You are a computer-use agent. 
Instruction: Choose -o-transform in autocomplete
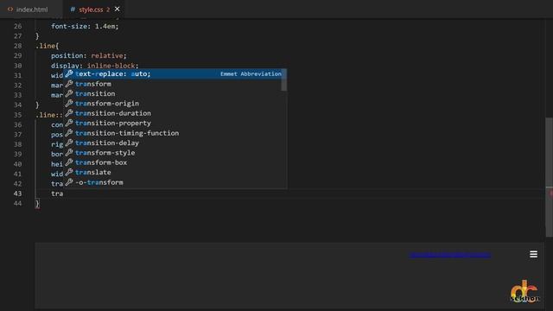coord(175,182)
